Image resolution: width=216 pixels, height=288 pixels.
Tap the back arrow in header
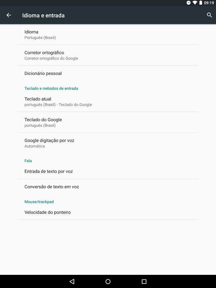pos(9,15)
